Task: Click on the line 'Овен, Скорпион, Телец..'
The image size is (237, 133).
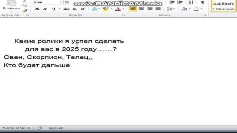Action: point(48,57)
